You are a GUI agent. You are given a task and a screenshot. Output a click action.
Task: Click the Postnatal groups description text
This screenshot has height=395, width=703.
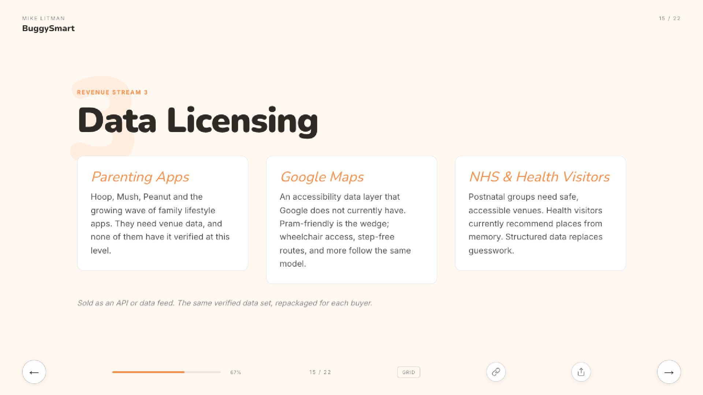click(535, 223)
